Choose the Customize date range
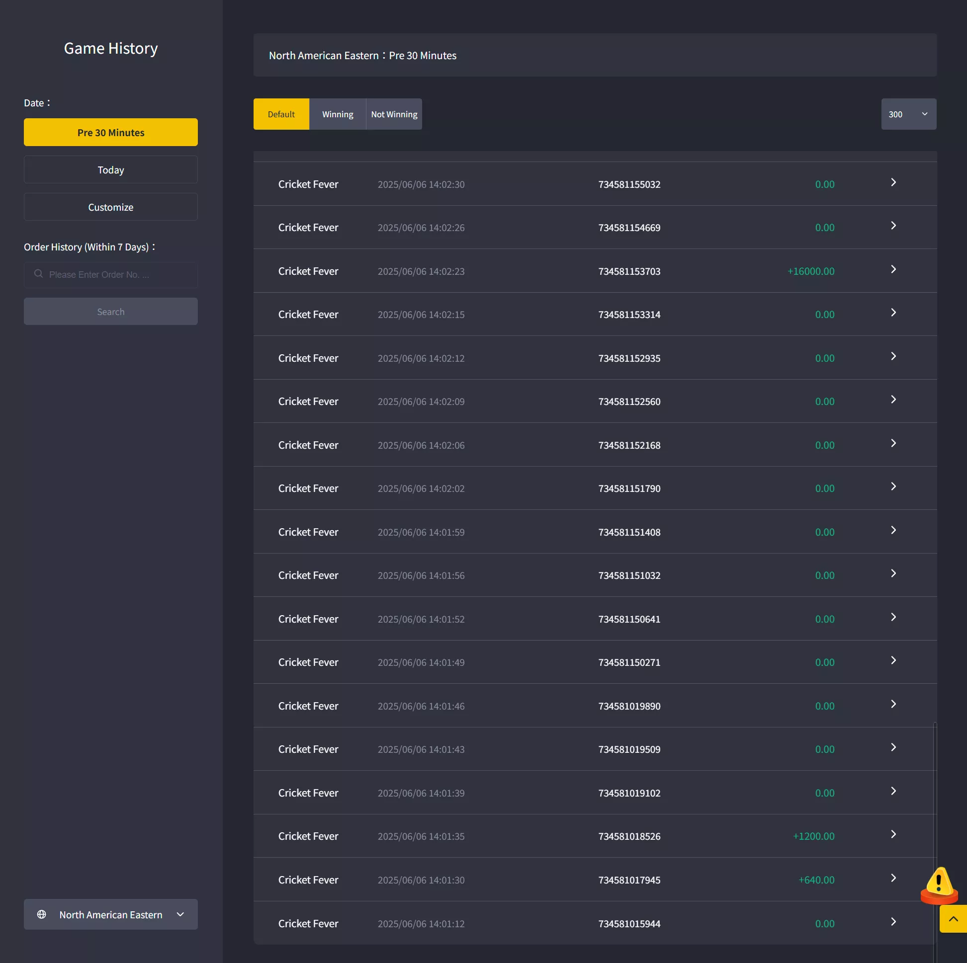Viewport: 967px width, 963px height. 110,207
